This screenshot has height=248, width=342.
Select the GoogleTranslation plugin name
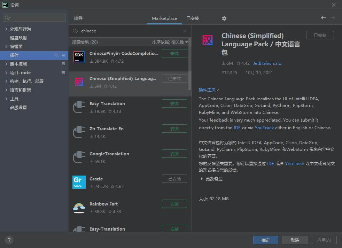coord(109,154)
